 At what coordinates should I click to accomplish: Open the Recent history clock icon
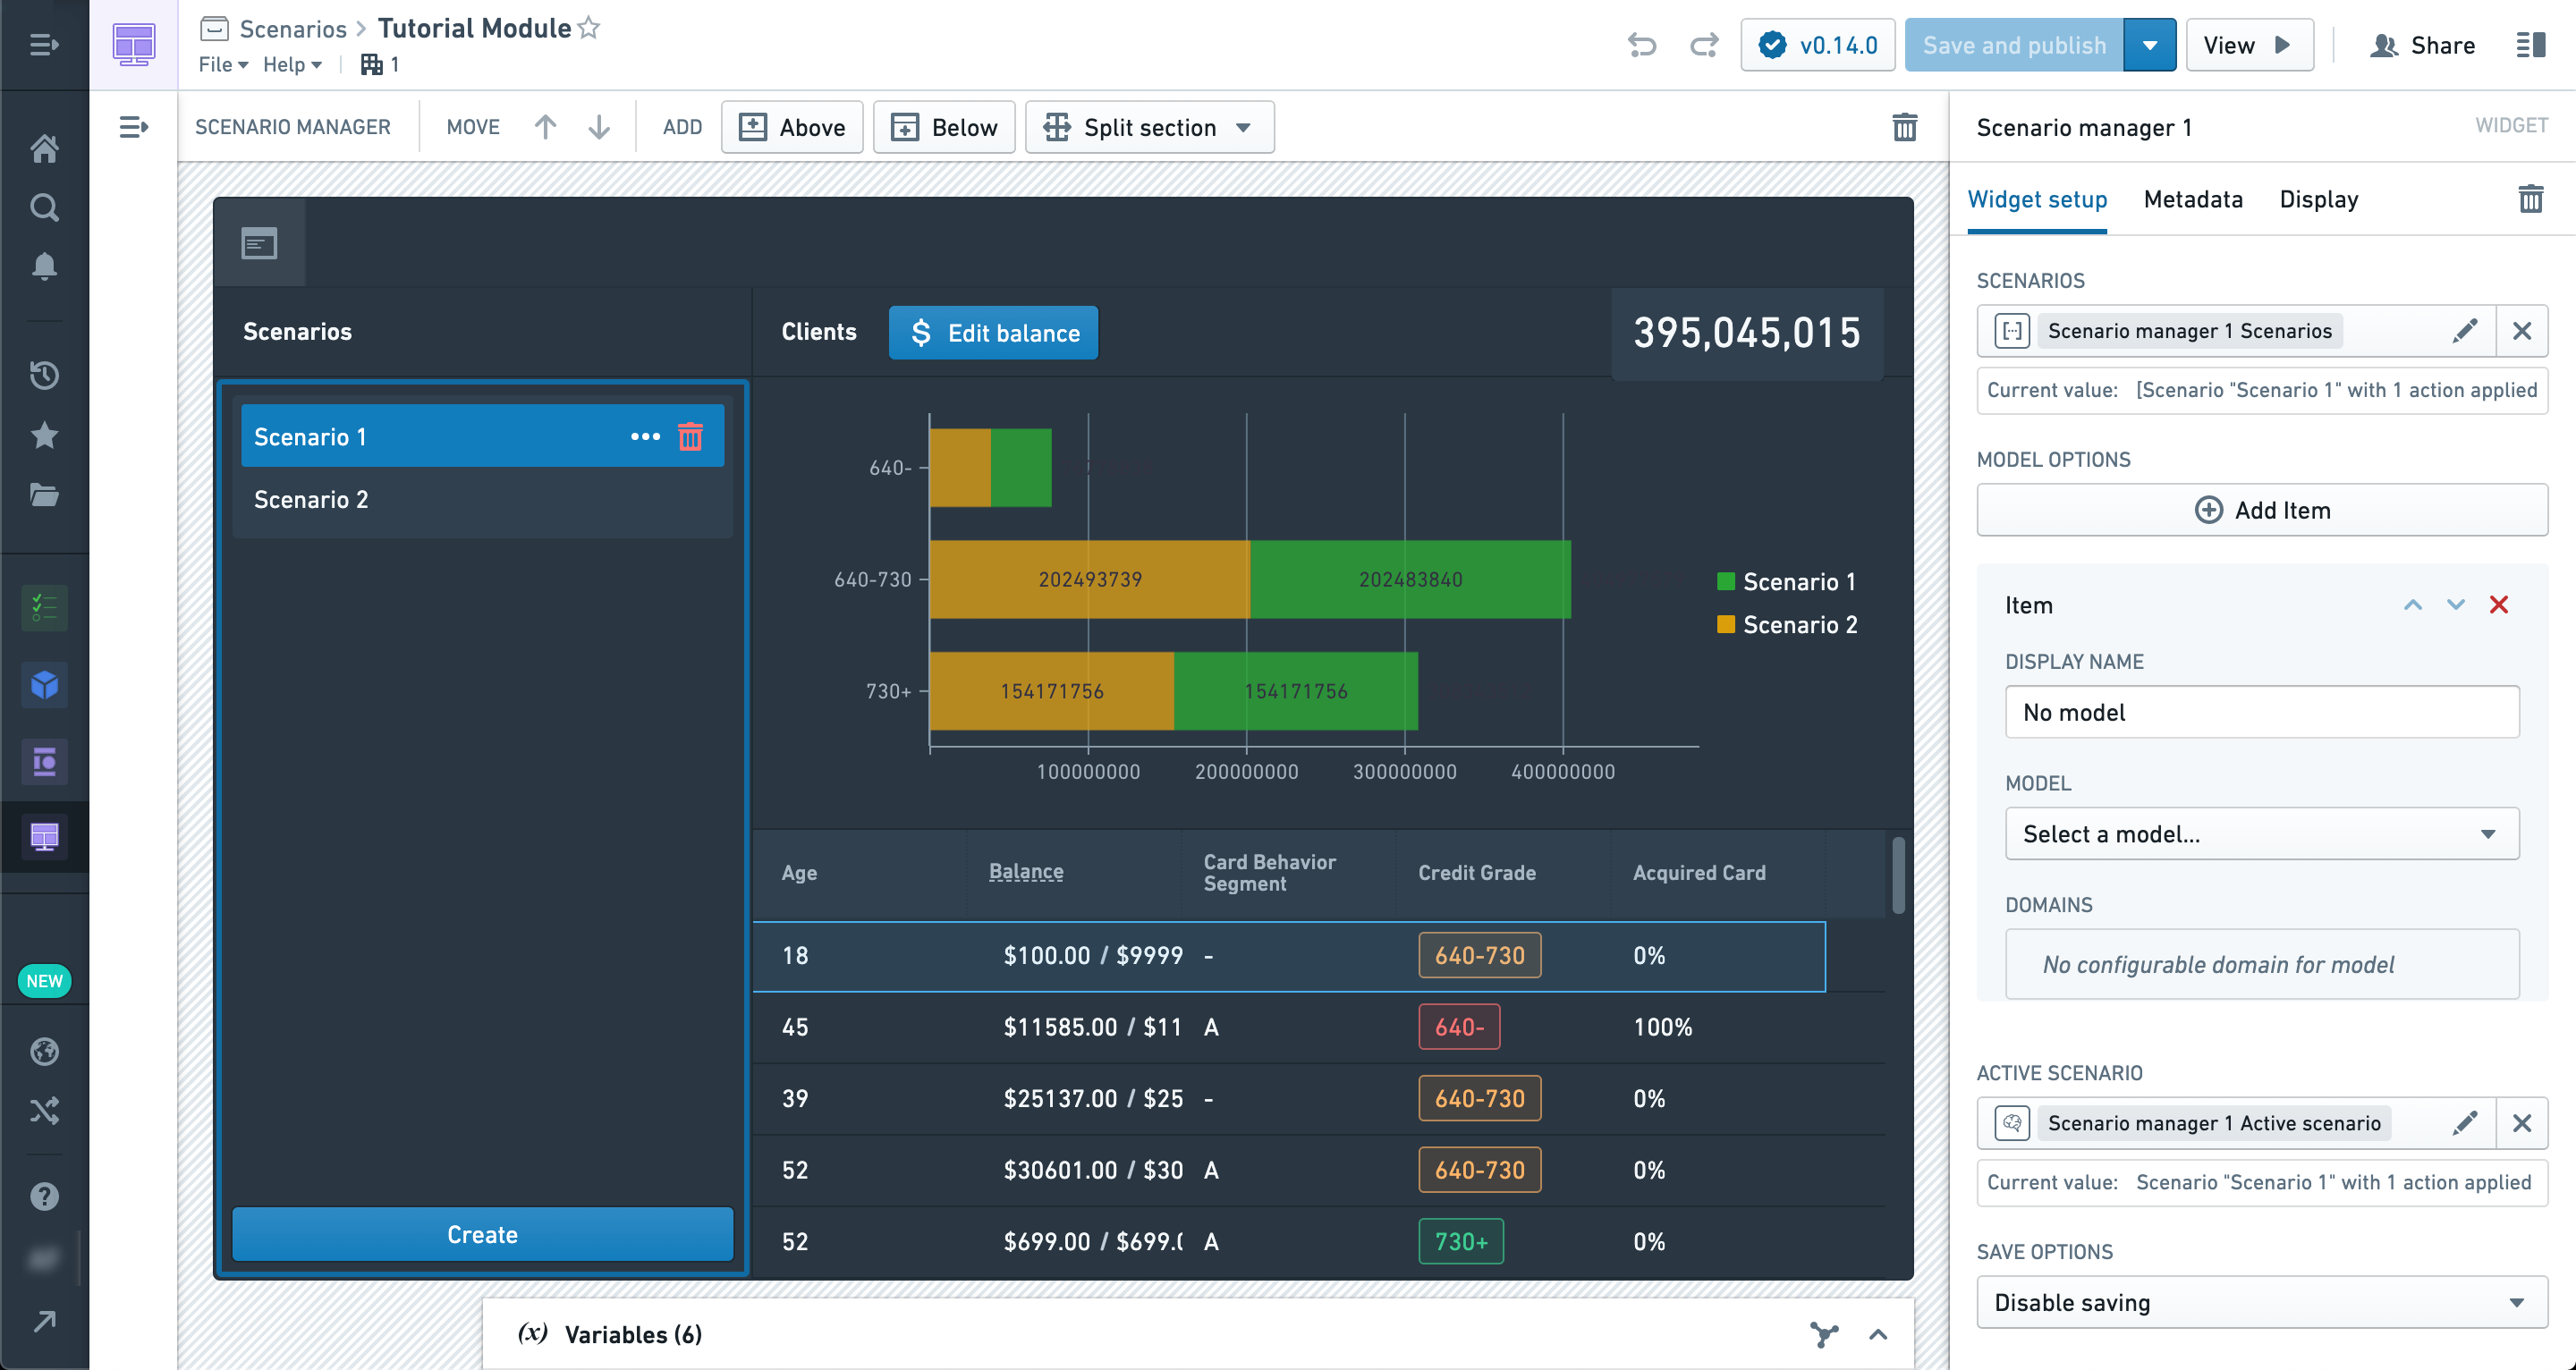pyautogui.click(x=44, y=375)
